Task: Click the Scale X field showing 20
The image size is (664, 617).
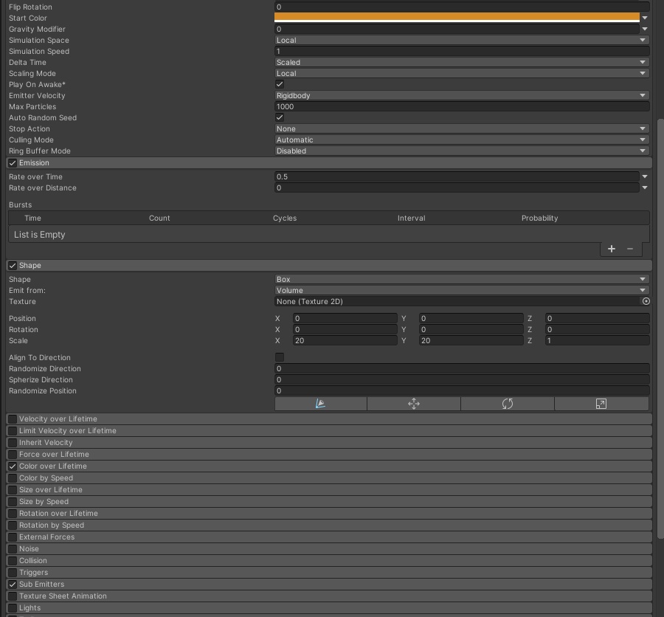Action: point(345,341)
